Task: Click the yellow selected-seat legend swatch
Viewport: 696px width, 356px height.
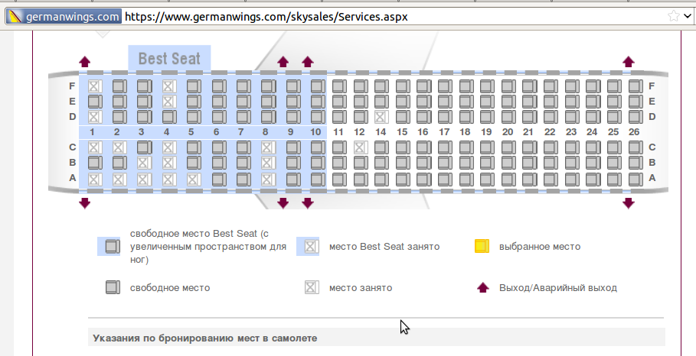Action: click(x=482, y=246)
